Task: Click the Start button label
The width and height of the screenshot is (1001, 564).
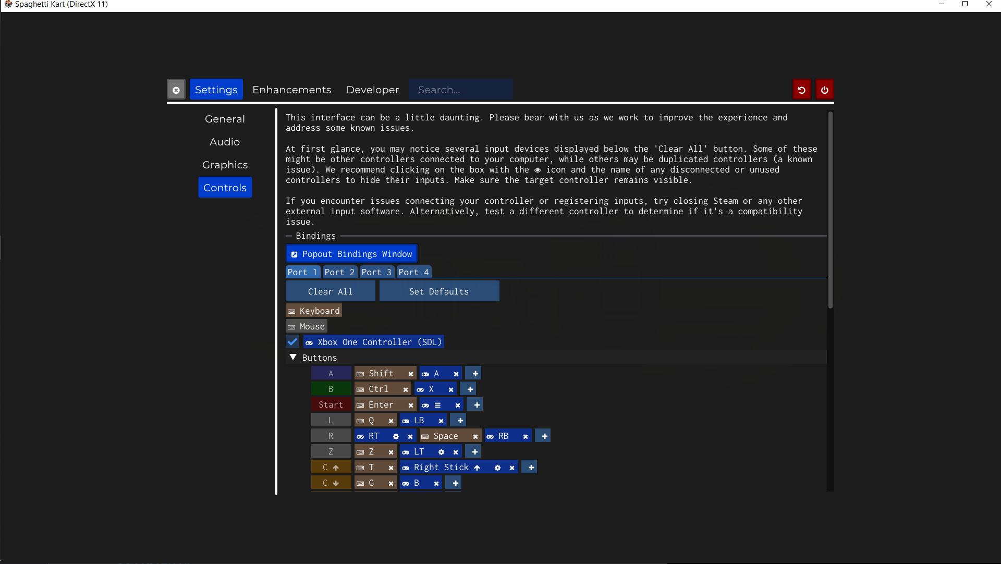Action: pyautogui.click(x=331, y=405)
